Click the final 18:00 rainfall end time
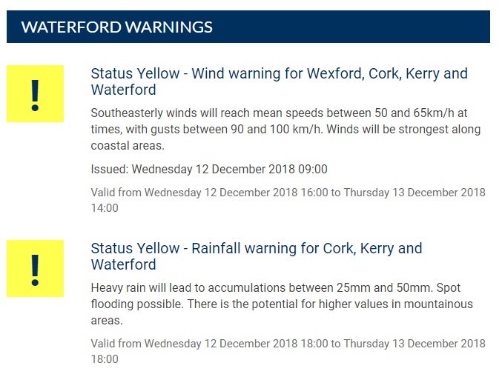This screenshot has height=377, width=502. (x=105, y=359)
